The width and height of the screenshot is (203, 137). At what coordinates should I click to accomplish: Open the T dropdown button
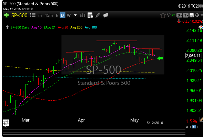tap(186, 15)
